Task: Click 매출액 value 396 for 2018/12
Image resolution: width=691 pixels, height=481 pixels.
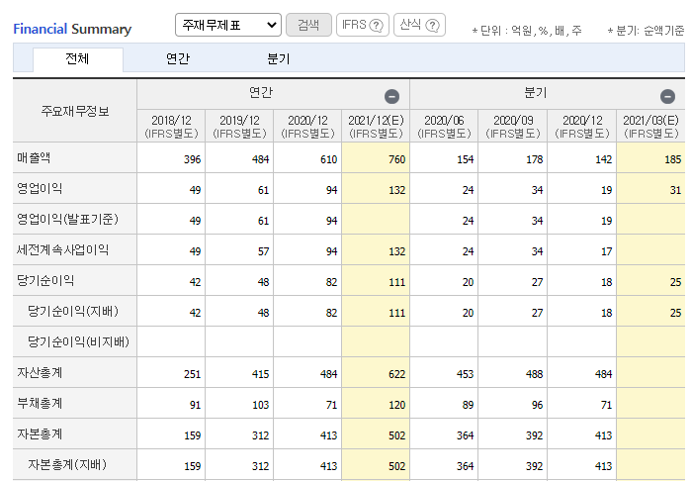Action: [192, 159]
